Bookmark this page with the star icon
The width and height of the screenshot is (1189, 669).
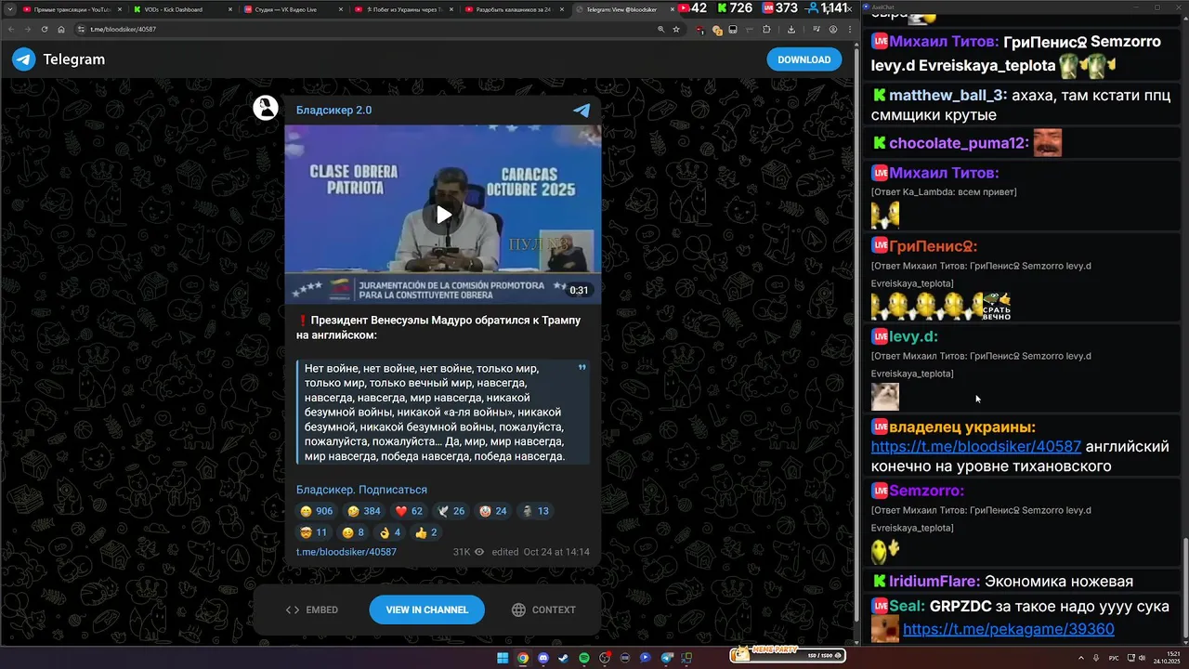[676, 29]
